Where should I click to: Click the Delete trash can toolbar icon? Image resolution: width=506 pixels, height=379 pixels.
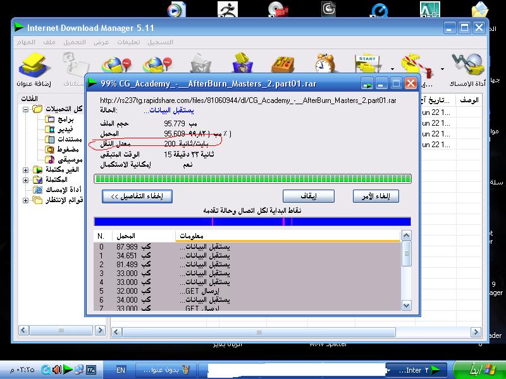[201, 64]
